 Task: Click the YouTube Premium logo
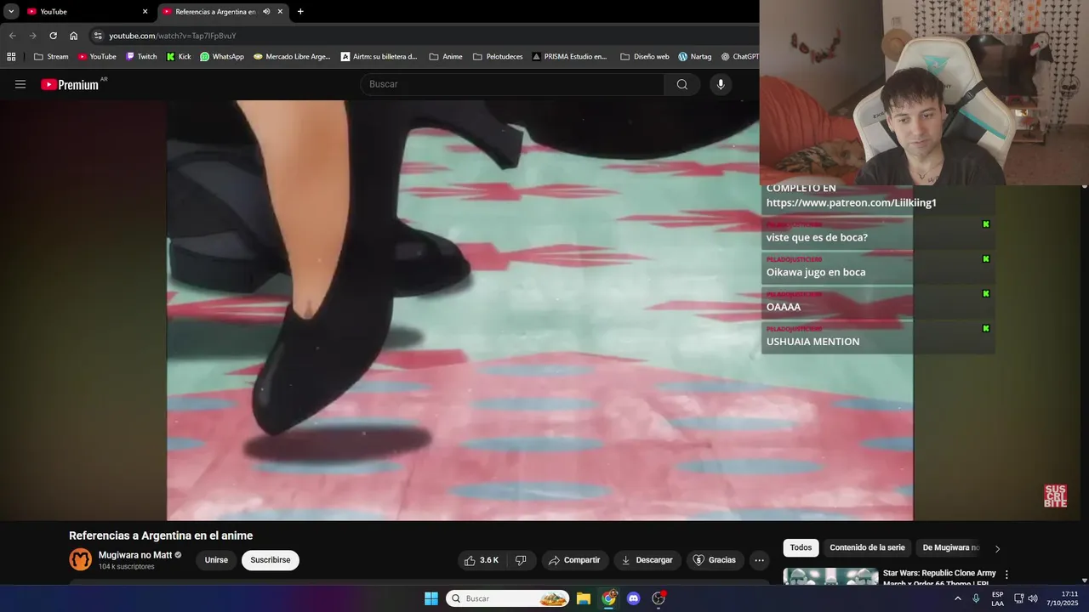70,84
